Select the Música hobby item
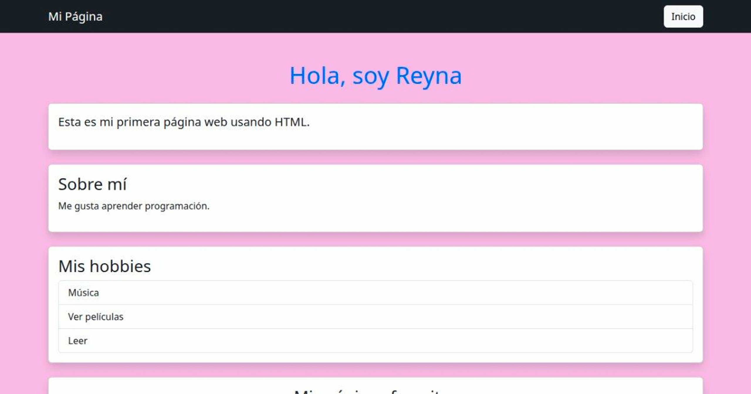The width and height of the screenshot is (751, 394). [375, 293]
